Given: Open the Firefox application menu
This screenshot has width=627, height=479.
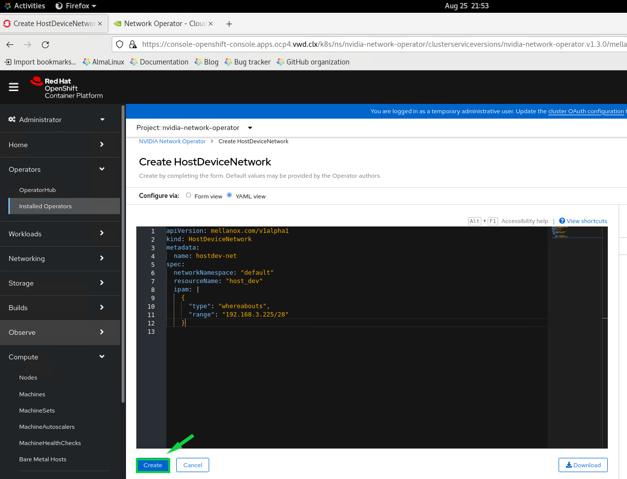Looking at the screenshot, I should point(76,6).
